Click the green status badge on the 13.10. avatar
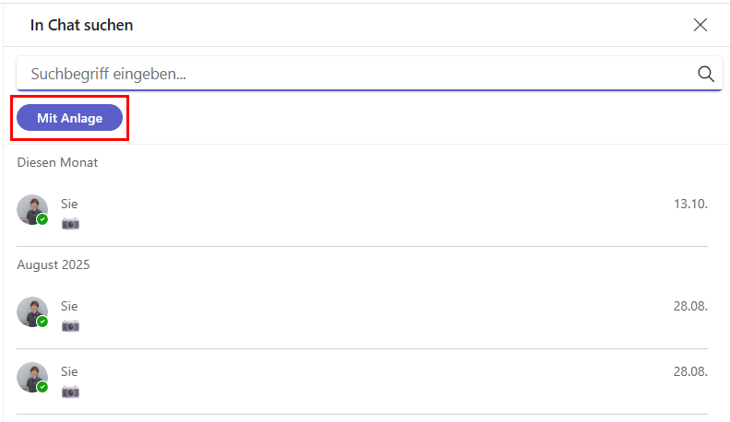Image resolution: width=730 pixels, height=422 pixels. 42,219
